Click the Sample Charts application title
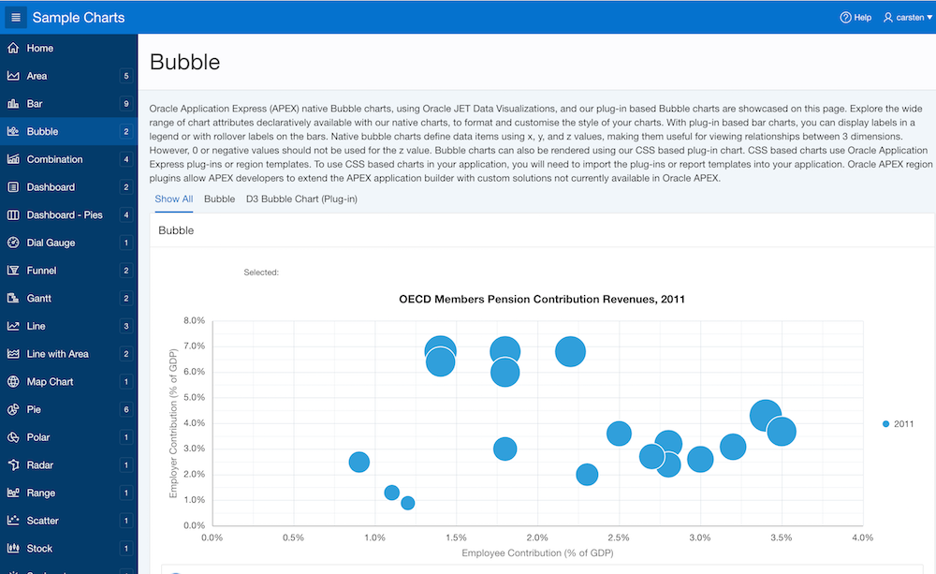This screenshot has width=936, height=574. click(78, 17)
